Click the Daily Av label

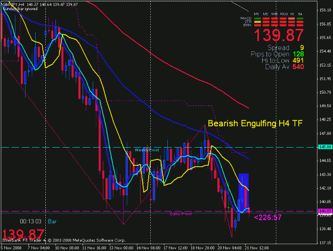pyautogui.click(x=277, y=67)
